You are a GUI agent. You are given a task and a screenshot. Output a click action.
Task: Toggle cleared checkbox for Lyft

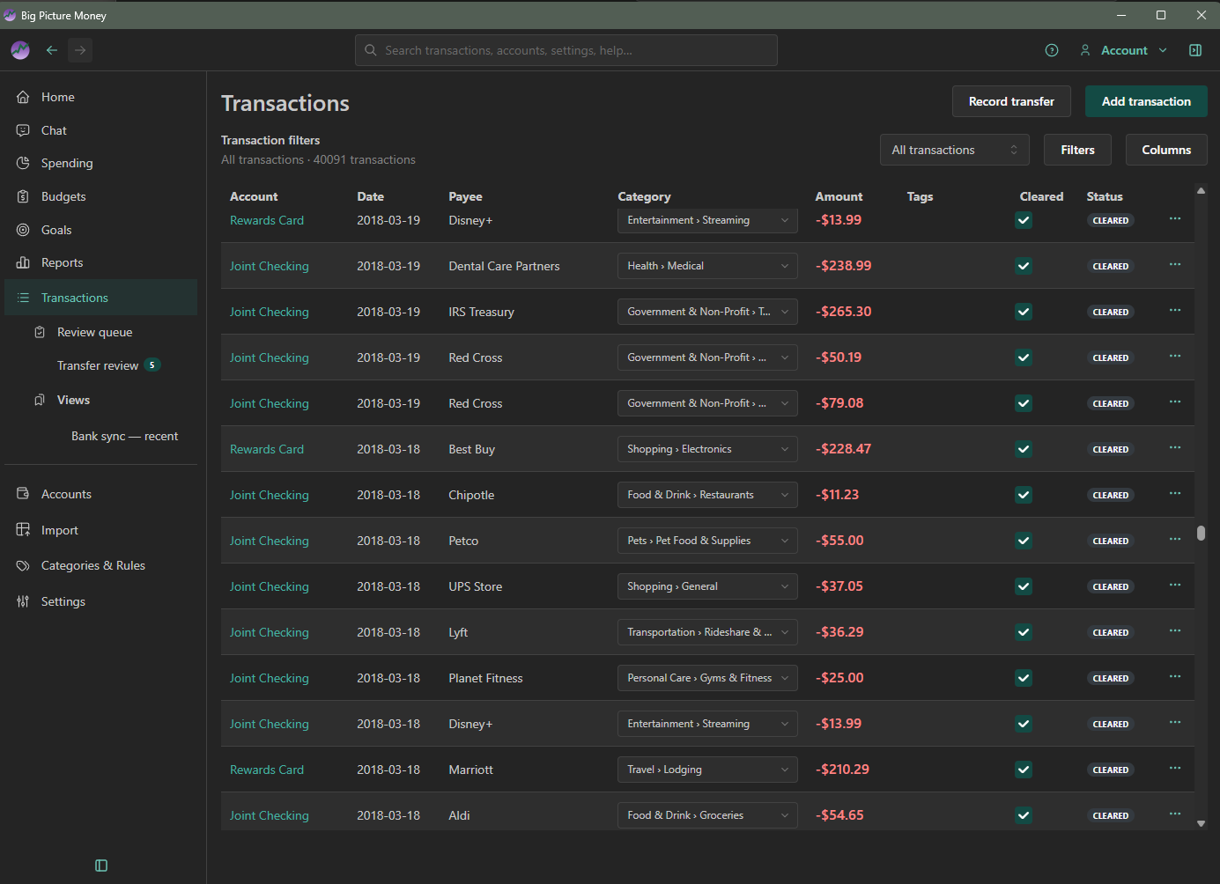(1024, 632)
